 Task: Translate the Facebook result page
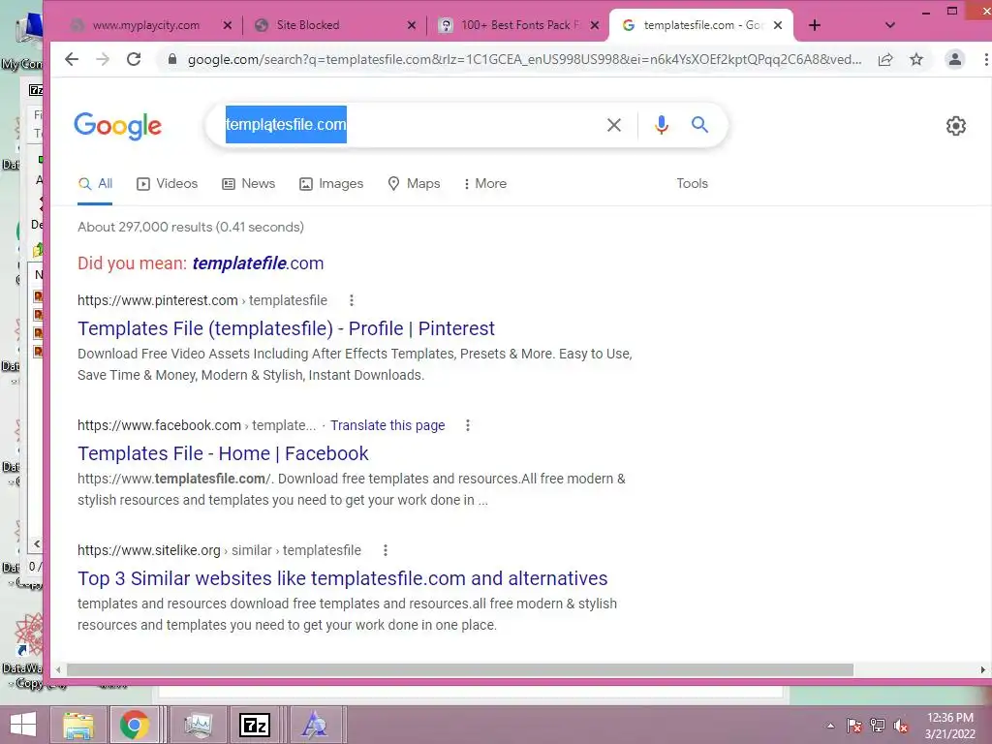point(387,426)
